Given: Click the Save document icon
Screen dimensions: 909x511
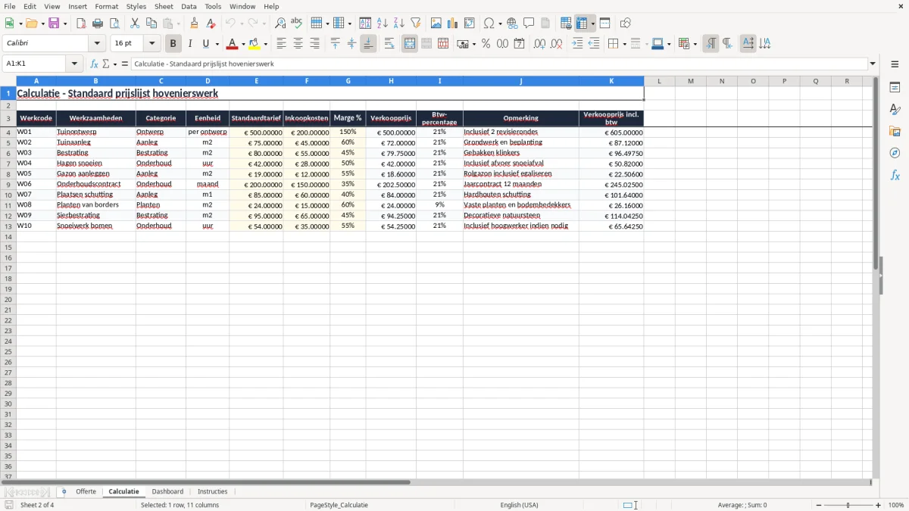Looking at the screenshot, I should coord(54,23).
